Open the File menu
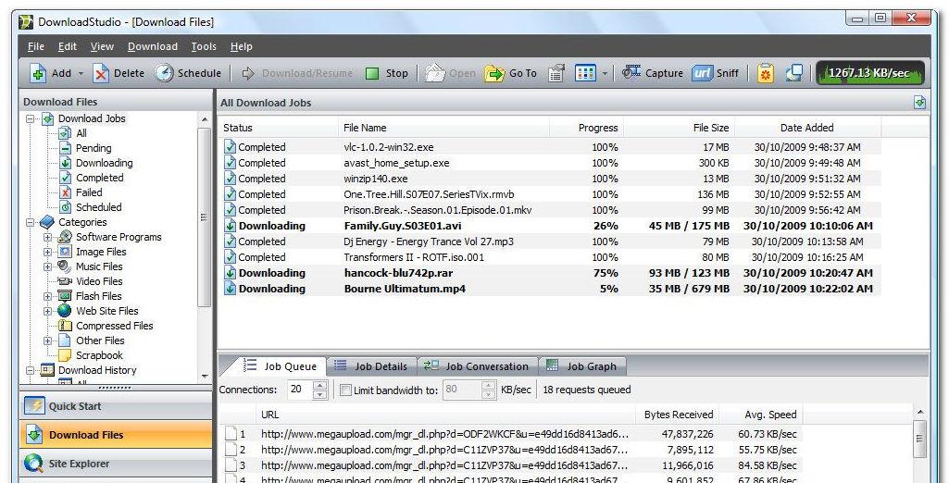The image size is (949, 483). pyautogui.click(x=36, y=46)
